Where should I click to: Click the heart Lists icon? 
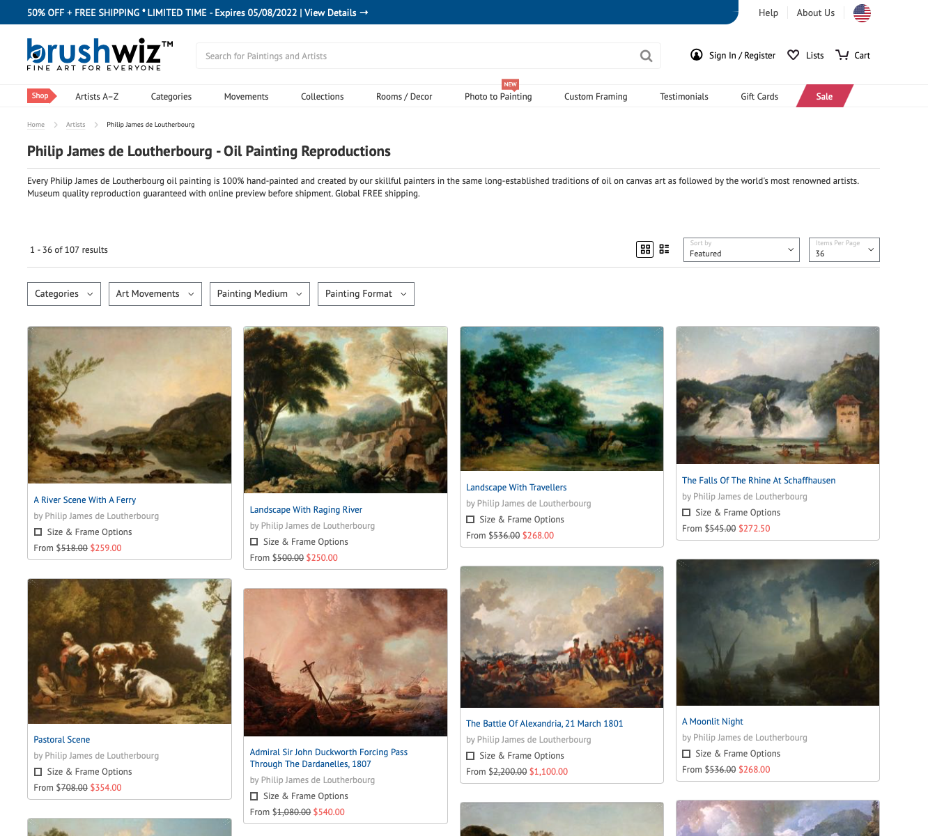(793, 55)
